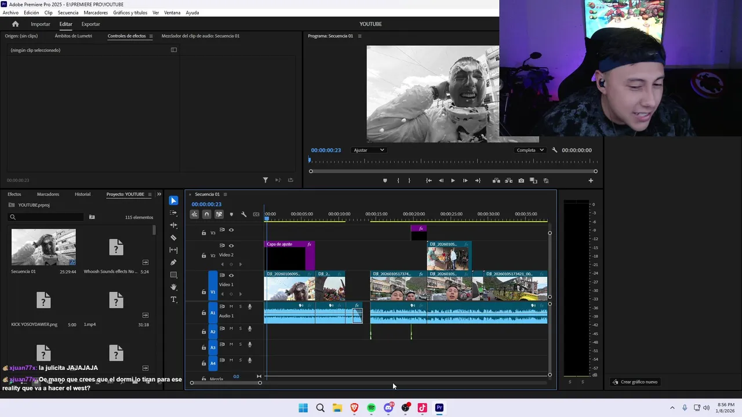Screen dimensions: 742x417
Task: Show hidden panels with double chevron
Action: pos(159,194)
